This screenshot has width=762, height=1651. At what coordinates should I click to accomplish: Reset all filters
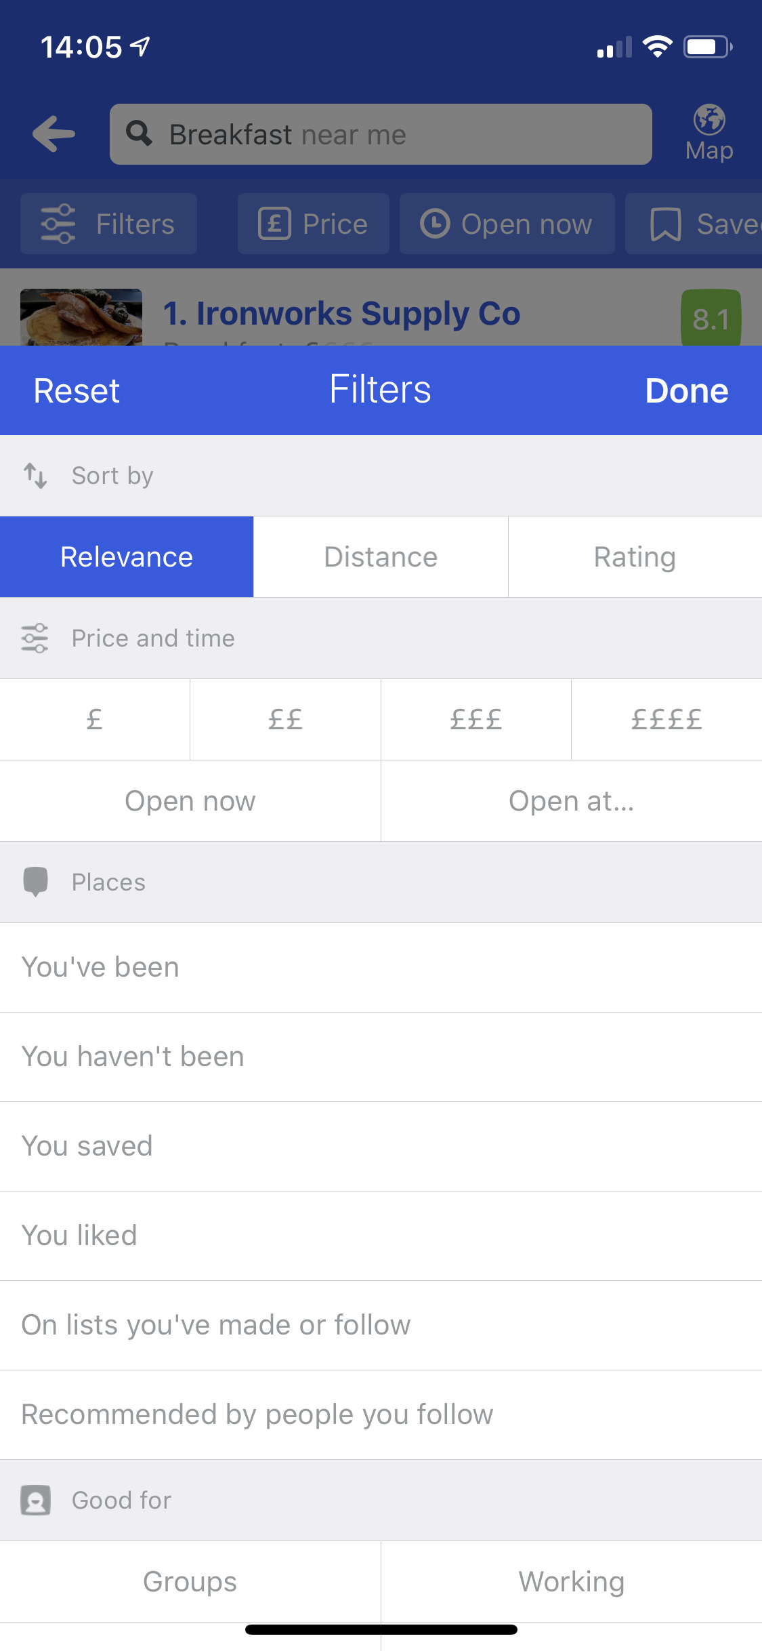pyautogui.click(x=77, y=390)
